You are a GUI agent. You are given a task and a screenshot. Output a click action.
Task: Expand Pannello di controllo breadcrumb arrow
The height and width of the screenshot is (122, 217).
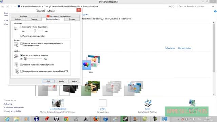pyautogui.click(x=43, y=6)
